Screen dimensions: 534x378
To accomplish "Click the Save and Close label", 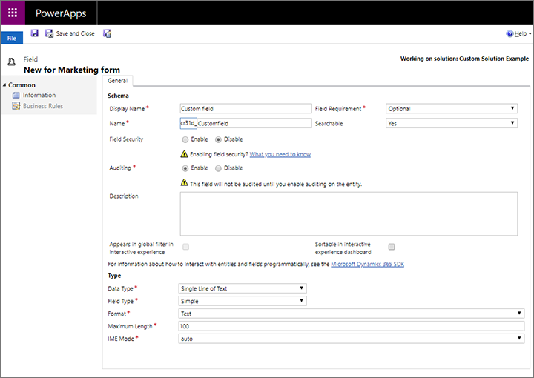I will [75, 33].
